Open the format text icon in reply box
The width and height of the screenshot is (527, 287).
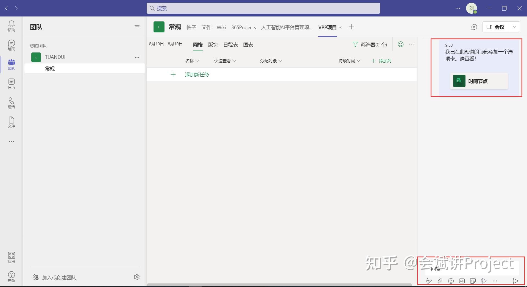click(429, 281)
